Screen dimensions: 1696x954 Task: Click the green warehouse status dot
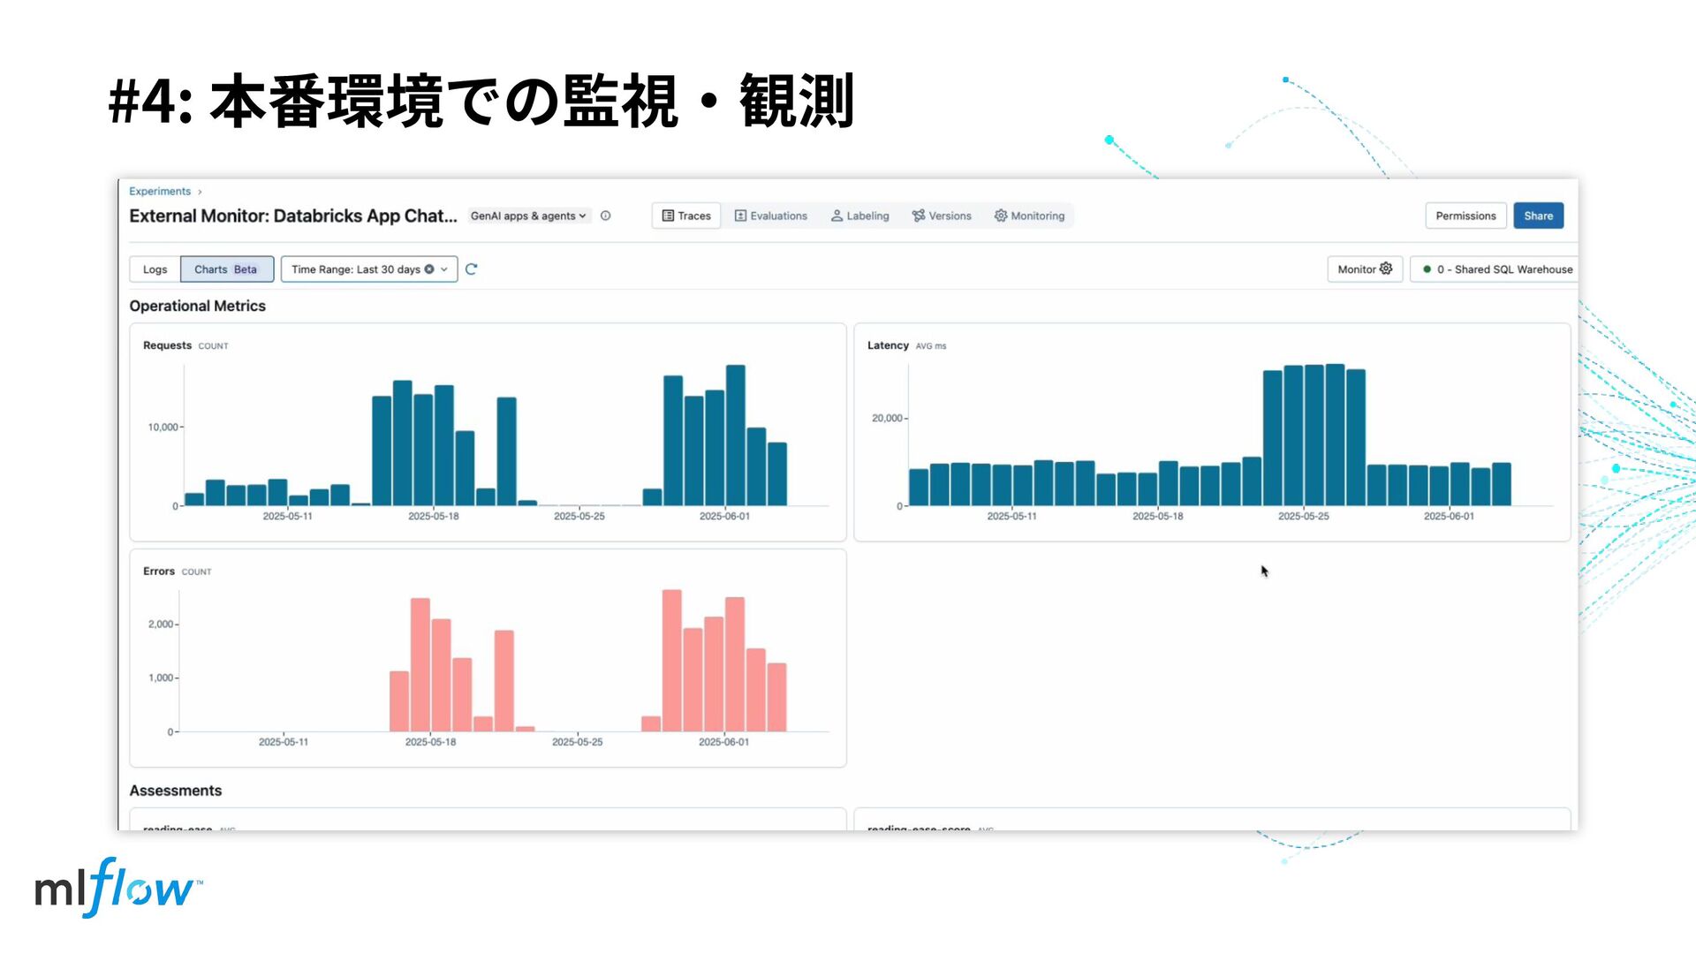[1427, 269]
